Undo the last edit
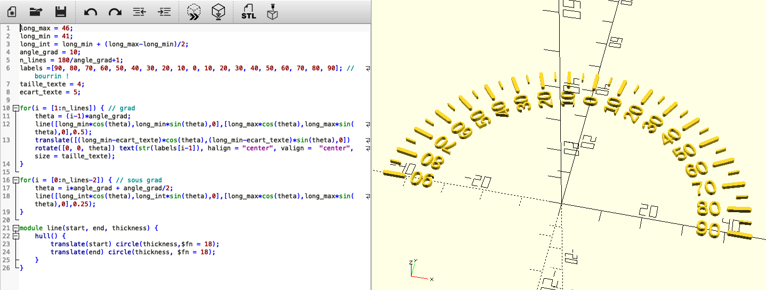The width and height of the screenshot is (766, 290). point(91,12)
